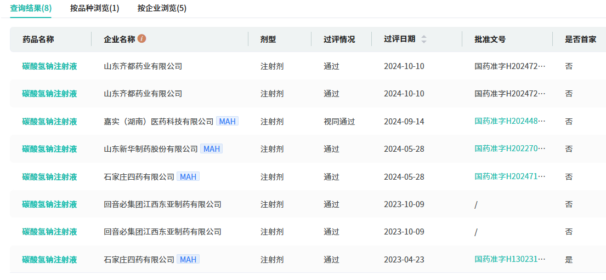Click MAH tag beside 山东新华制药股份有限公司

[212, 149]
